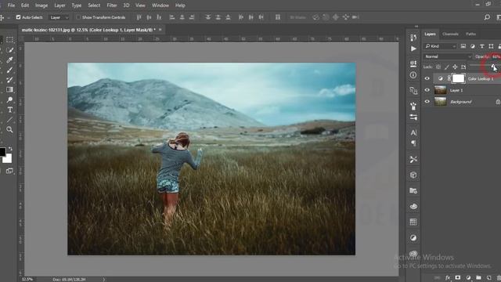The width and height of the screenshot is (501, 282).
Task: Select the Line tool
Action: [9, 120]
